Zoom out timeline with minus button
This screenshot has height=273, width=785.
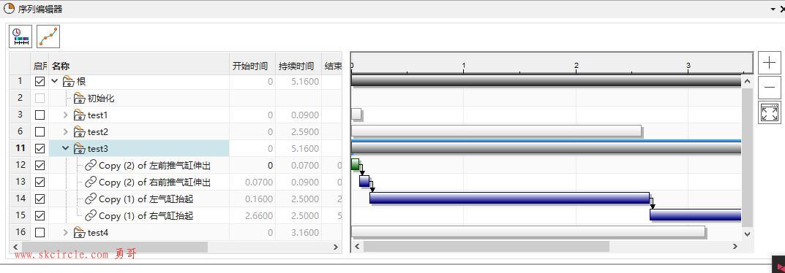click(x=770, y=88)
